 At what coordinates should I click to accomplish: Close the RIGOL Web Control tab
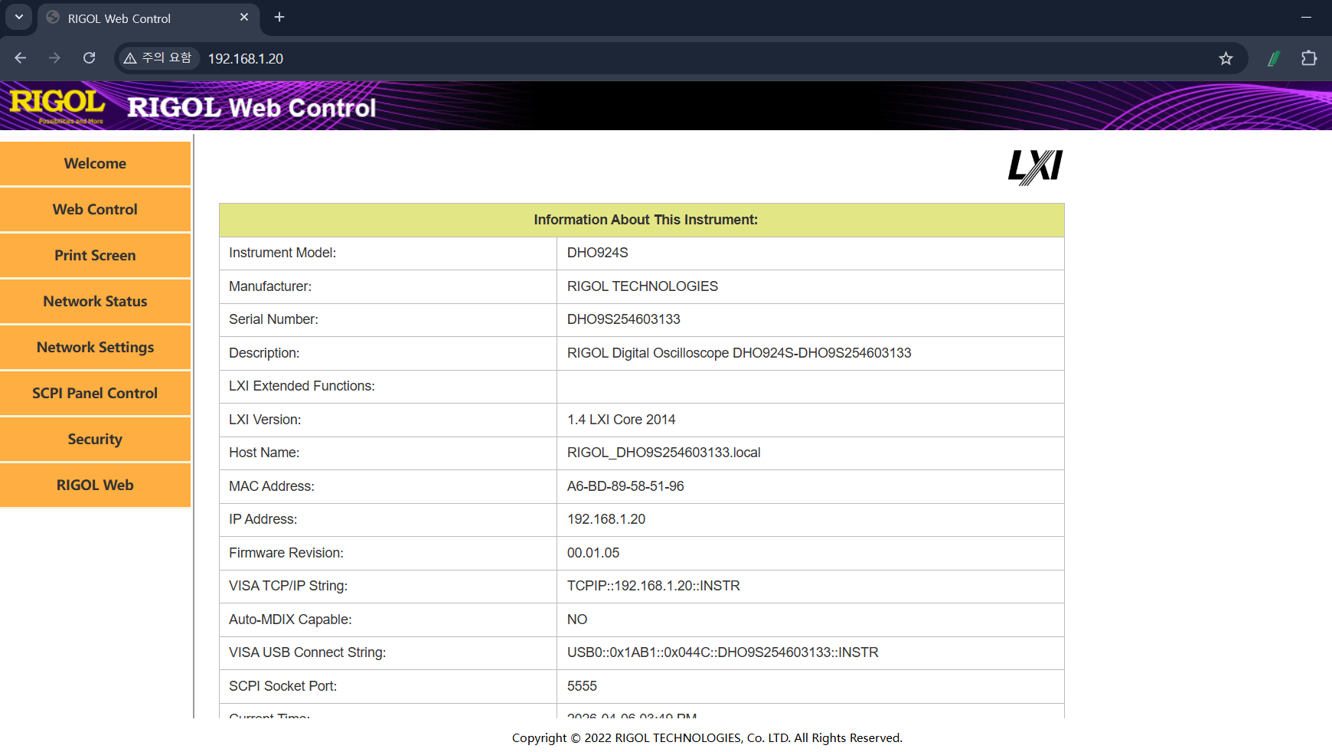point(244,17)
